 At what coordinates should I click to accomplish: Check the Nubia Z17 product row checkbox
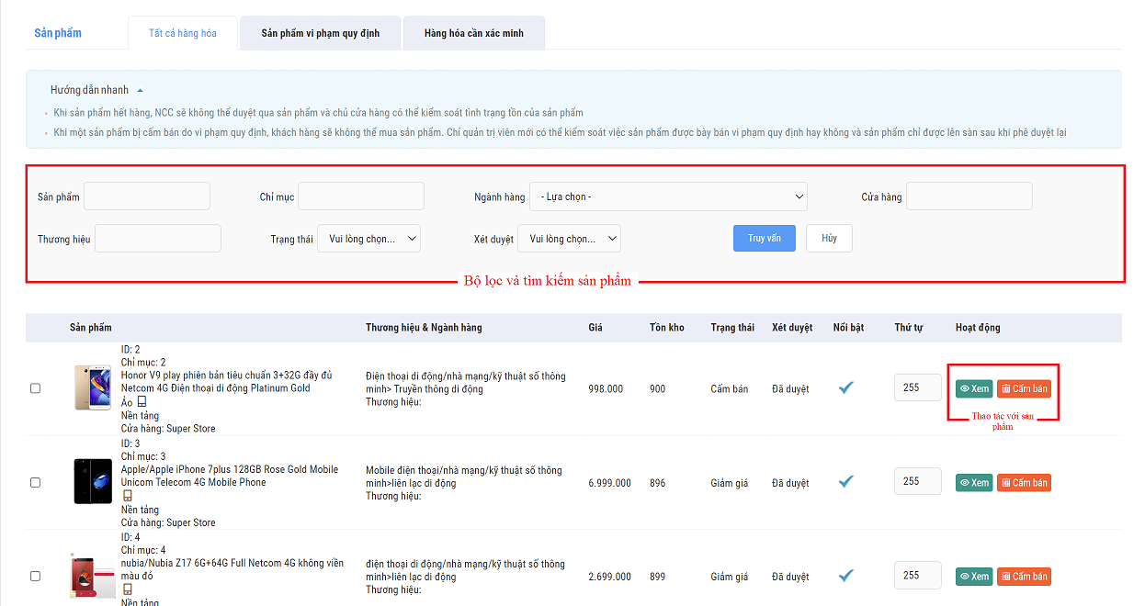click(x=36, y=576)
